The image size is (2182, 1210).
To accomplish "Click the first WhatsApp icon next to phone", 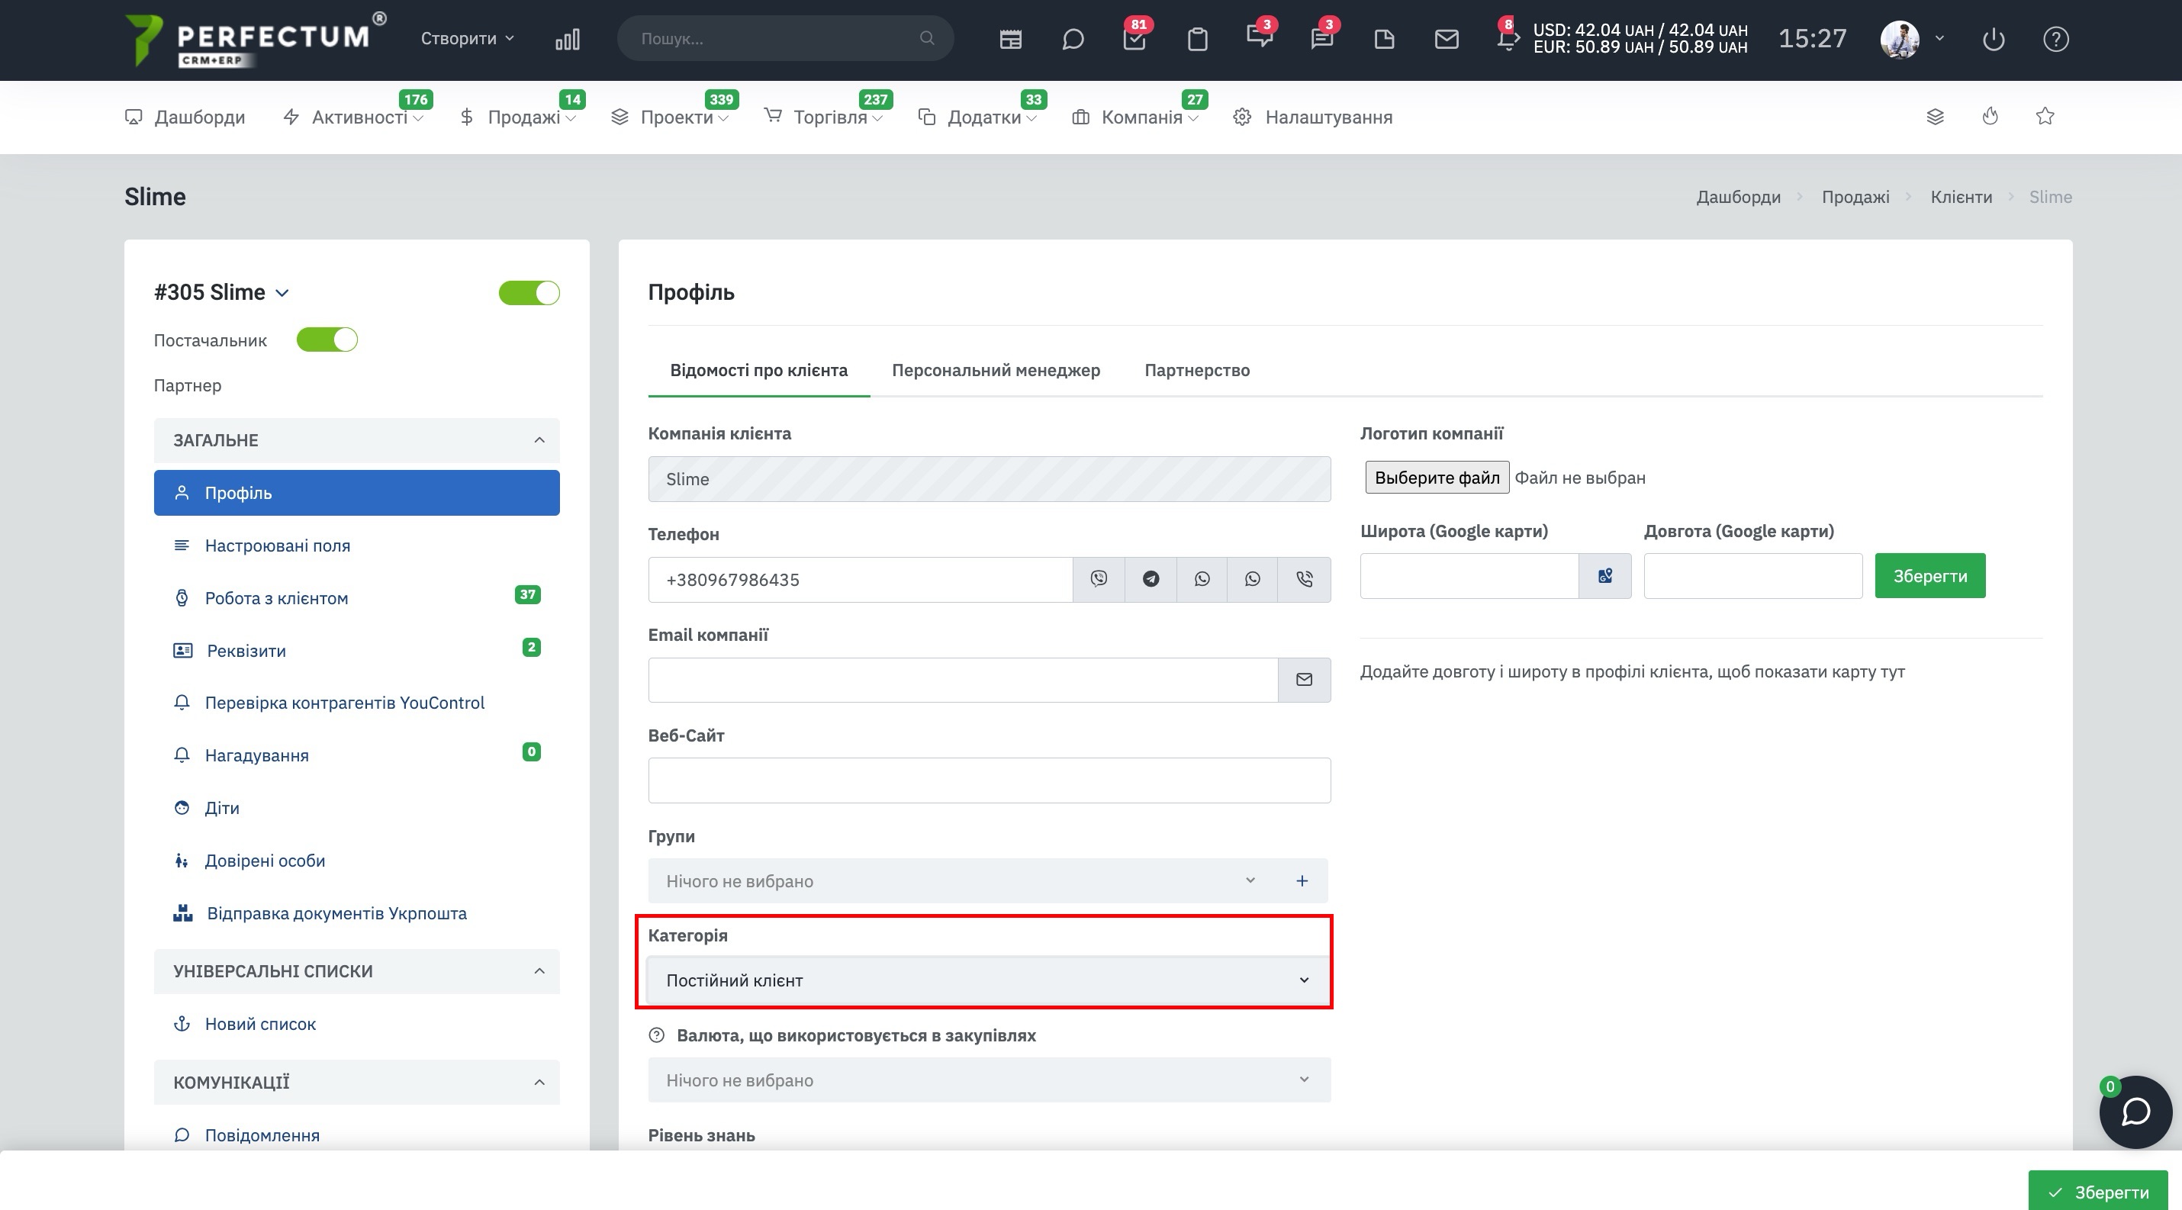I will 1202,579.
